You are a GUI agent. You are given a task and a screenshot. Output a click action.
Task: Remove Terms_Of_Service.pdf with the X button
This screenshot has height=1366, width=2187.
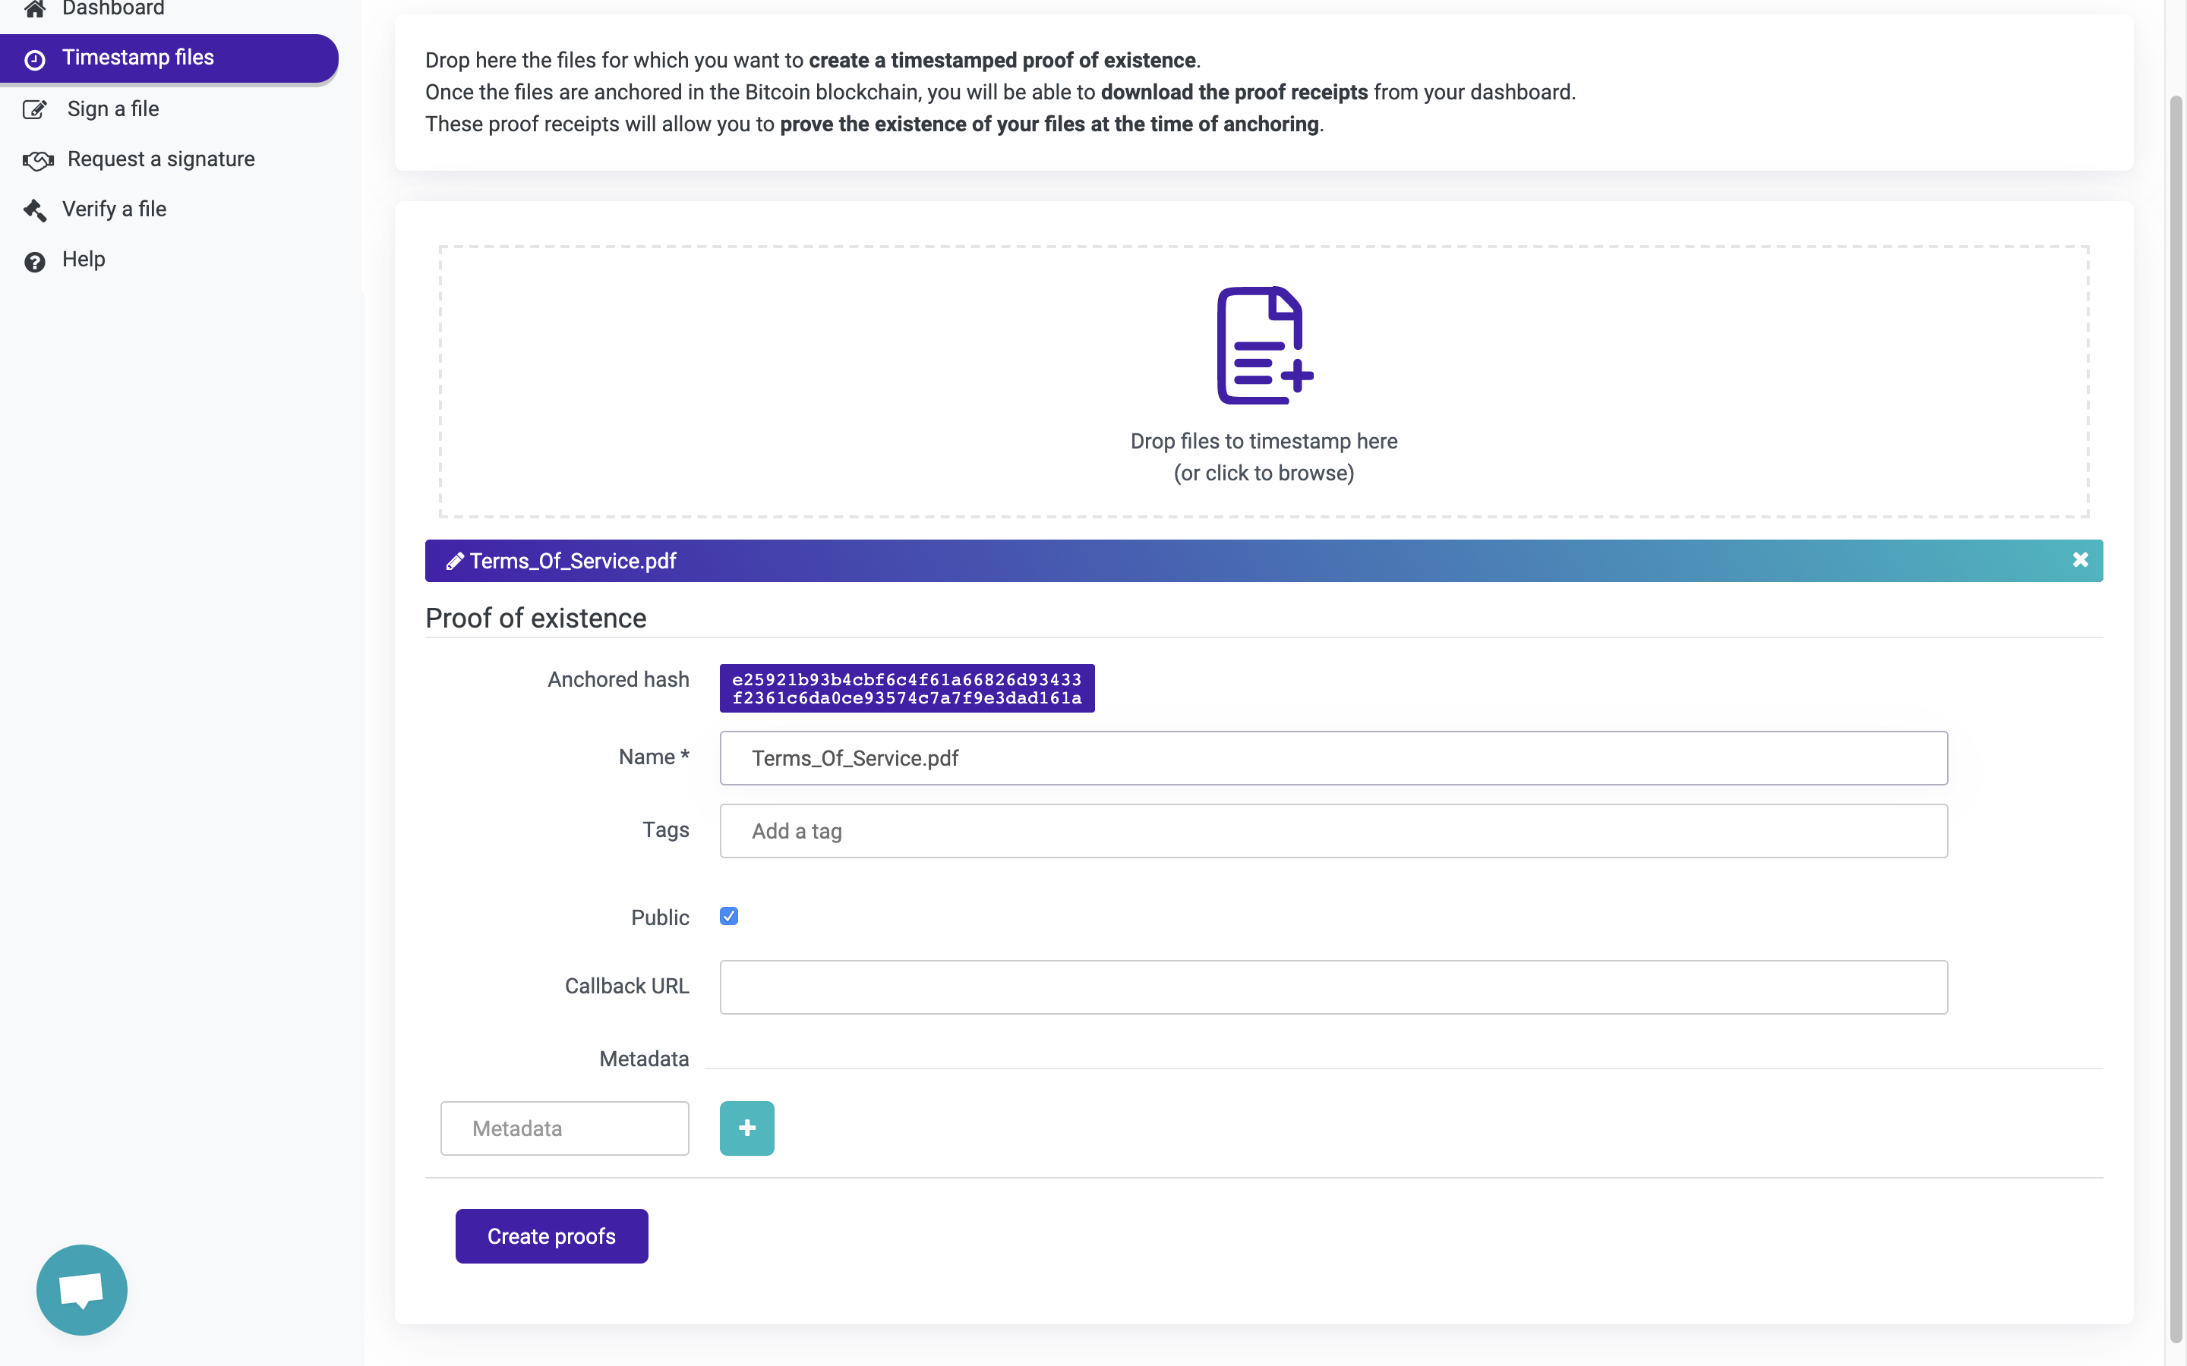click(2081, 560)
